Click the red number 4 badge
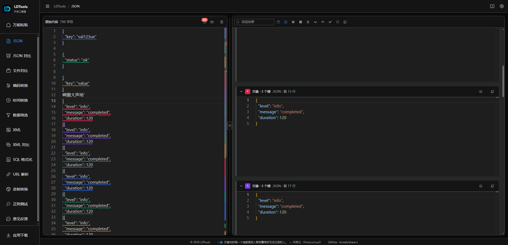Screen dimensions: 508x245 pos(248,92)
